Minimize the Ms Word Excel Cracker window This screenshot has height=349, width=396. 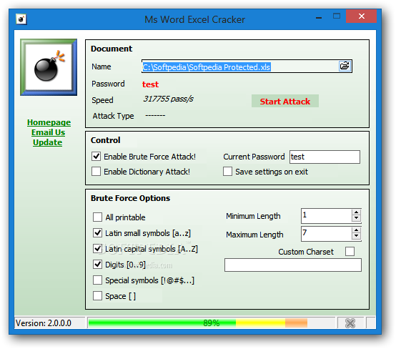tap(319, 17)
